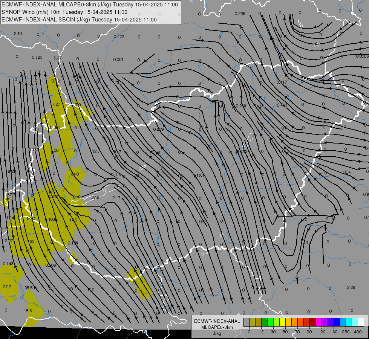The image size is (369, 339).
Task: Click the map value 2.17
Action: [x=116, y=198]
